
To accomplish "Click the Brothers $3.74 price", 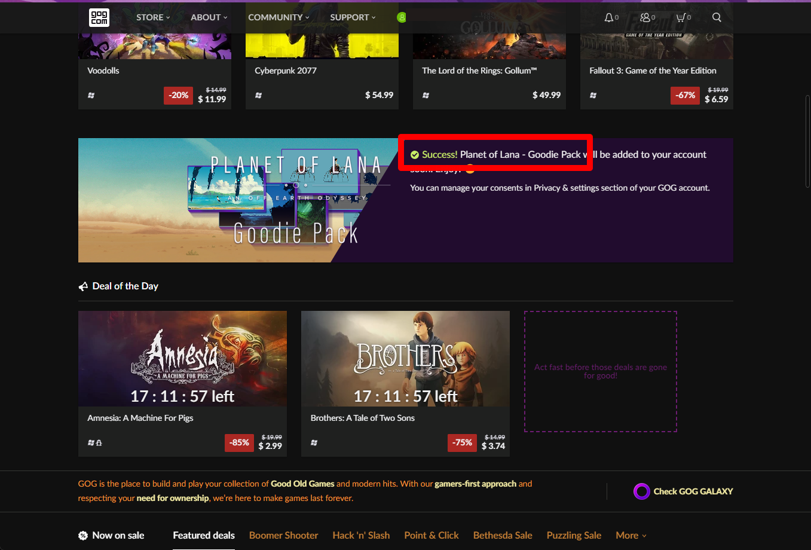I will tap(493, 446).
